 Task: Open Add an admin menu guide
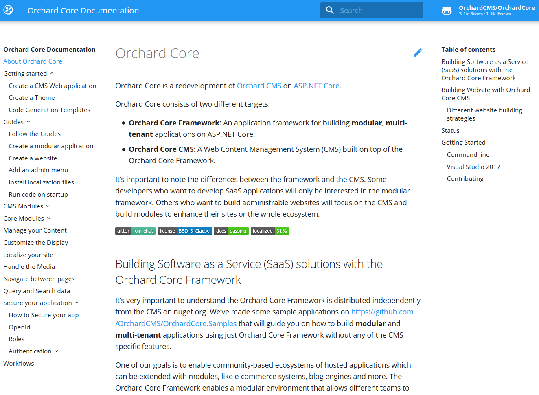pyautogui.click(x=38, y=170)
